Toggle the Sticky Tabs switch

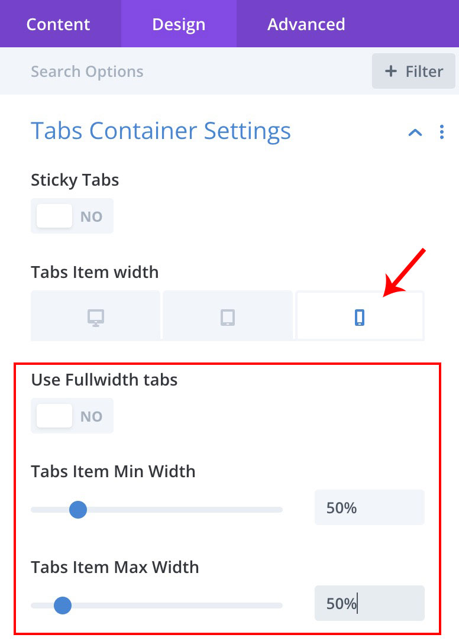point(72,216)
